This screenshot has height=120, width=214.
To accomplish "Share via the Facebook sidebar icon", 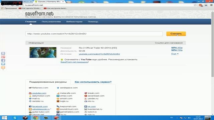I will click(x=3, y=60).
